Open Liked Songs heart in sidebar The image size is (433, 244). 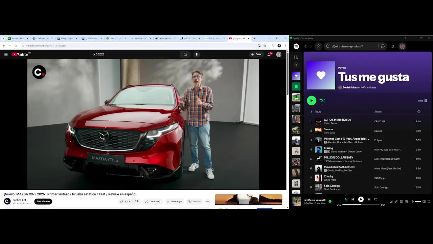pos(296,76)
